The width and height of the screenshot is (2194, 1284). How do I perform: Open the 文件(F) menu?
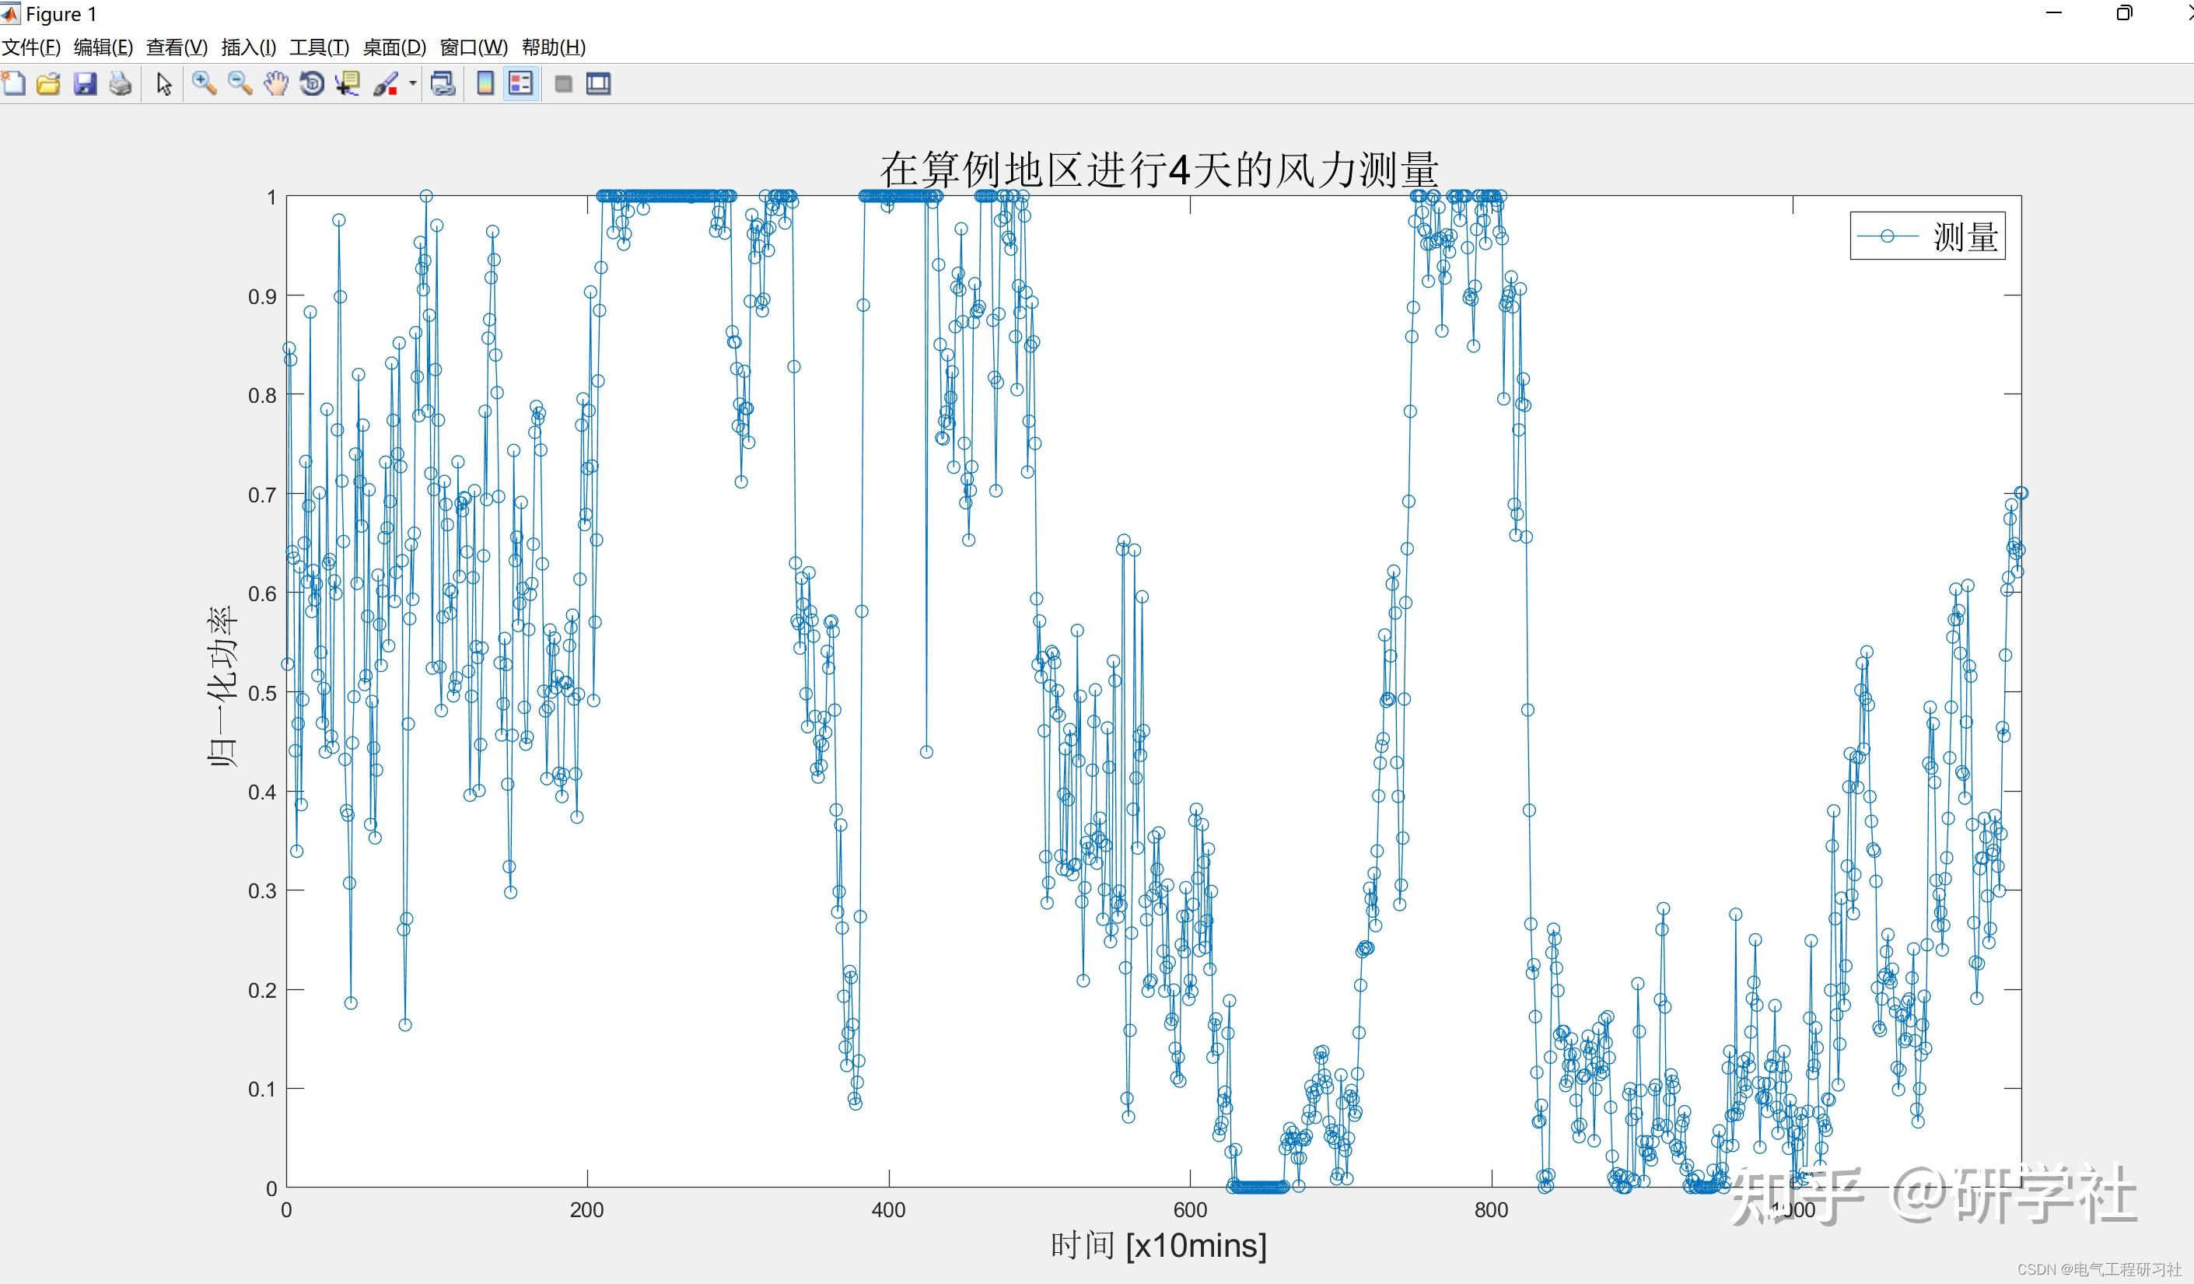pos(31,47)
